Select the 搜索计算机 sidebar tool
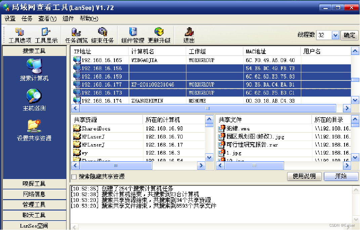The height and width of the screenshot is (230, 360). (34, 70)
